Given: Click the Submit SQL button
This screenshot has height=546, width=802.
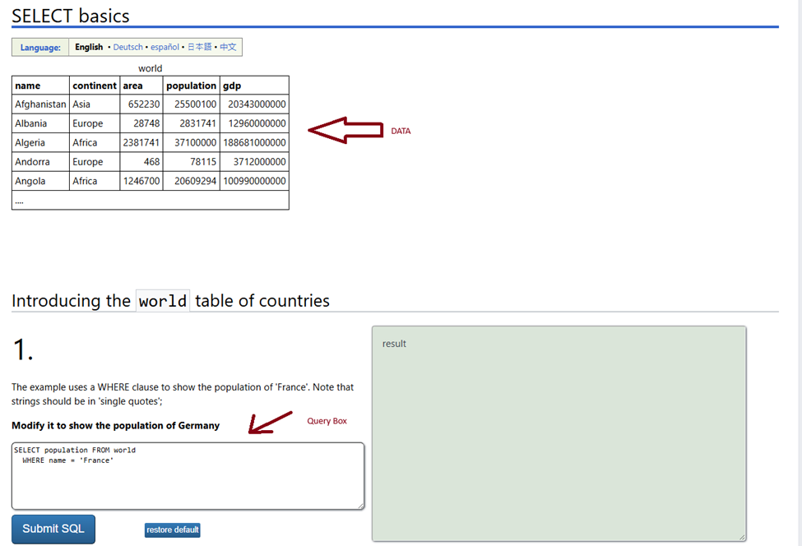Looking at the screenshot, I should tap(53, 529).
